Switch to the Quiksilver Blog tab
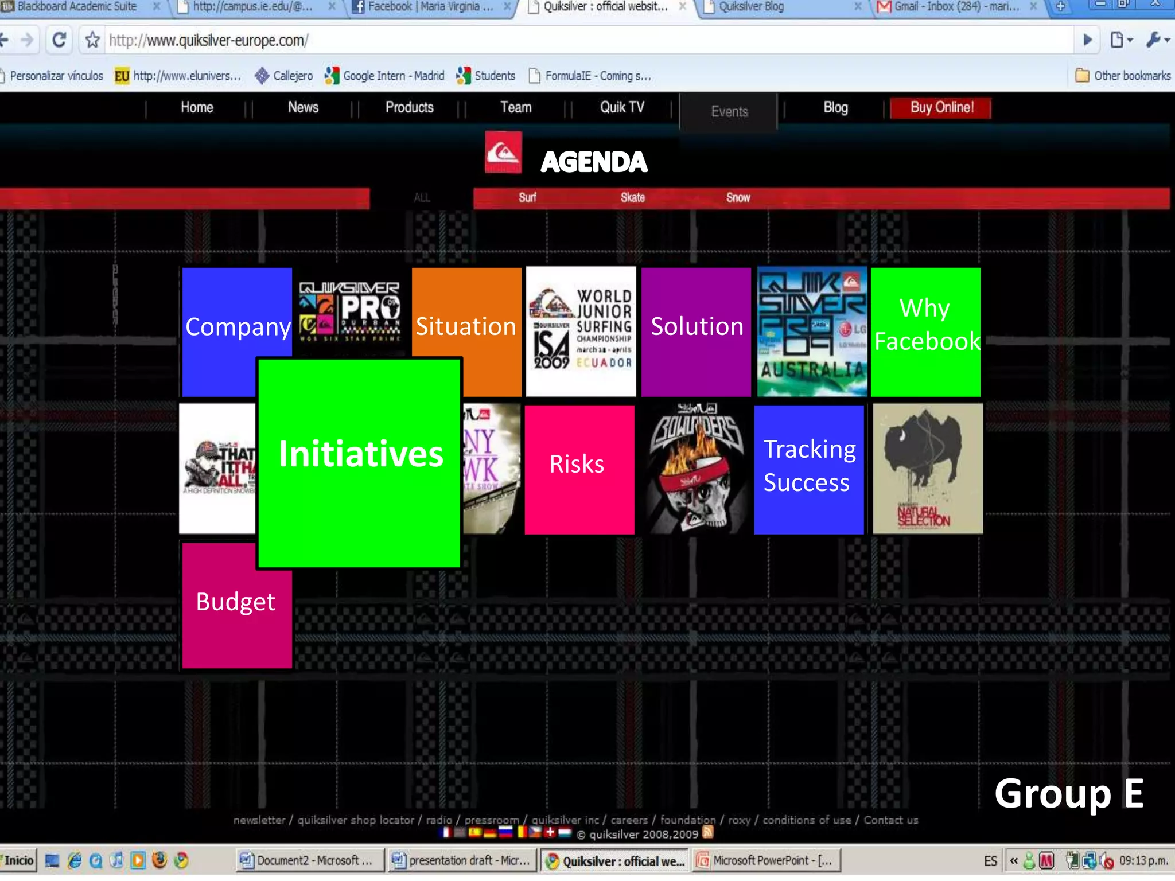Viewport: 1175px width, 881px height. (x=751, y=7)
